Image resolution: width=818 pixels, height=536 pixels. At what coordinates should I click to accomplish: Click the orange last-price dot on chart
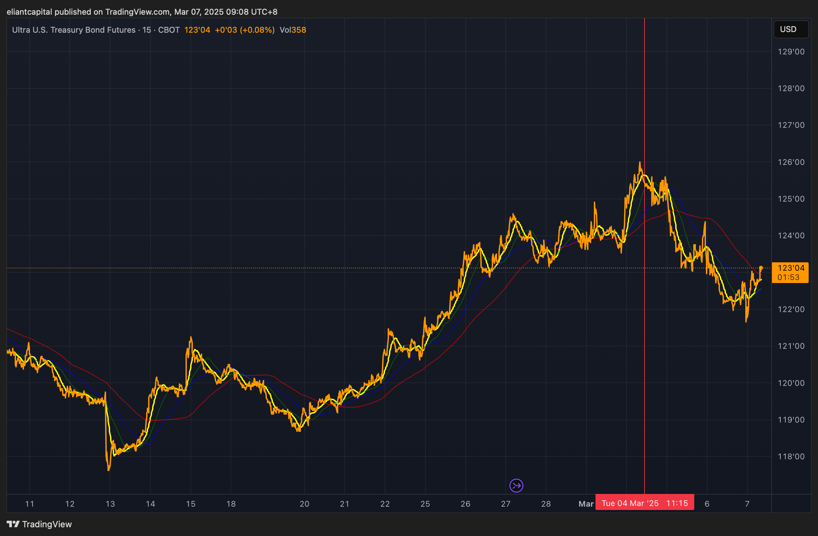coord(761,268)
